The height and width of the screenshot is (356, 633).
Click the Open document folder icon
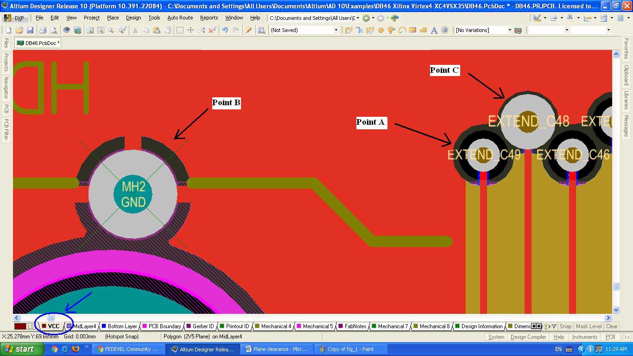pyautogui.click(x=19, y=30)
